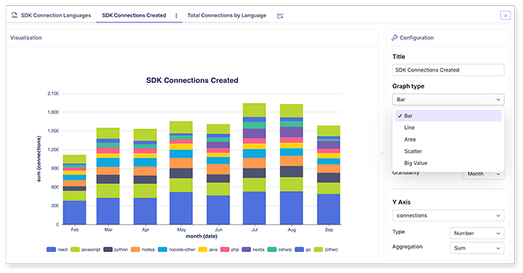Click the month (date) axis label
This screenshot has height=273, width=523.
click(x=202, y=236)
